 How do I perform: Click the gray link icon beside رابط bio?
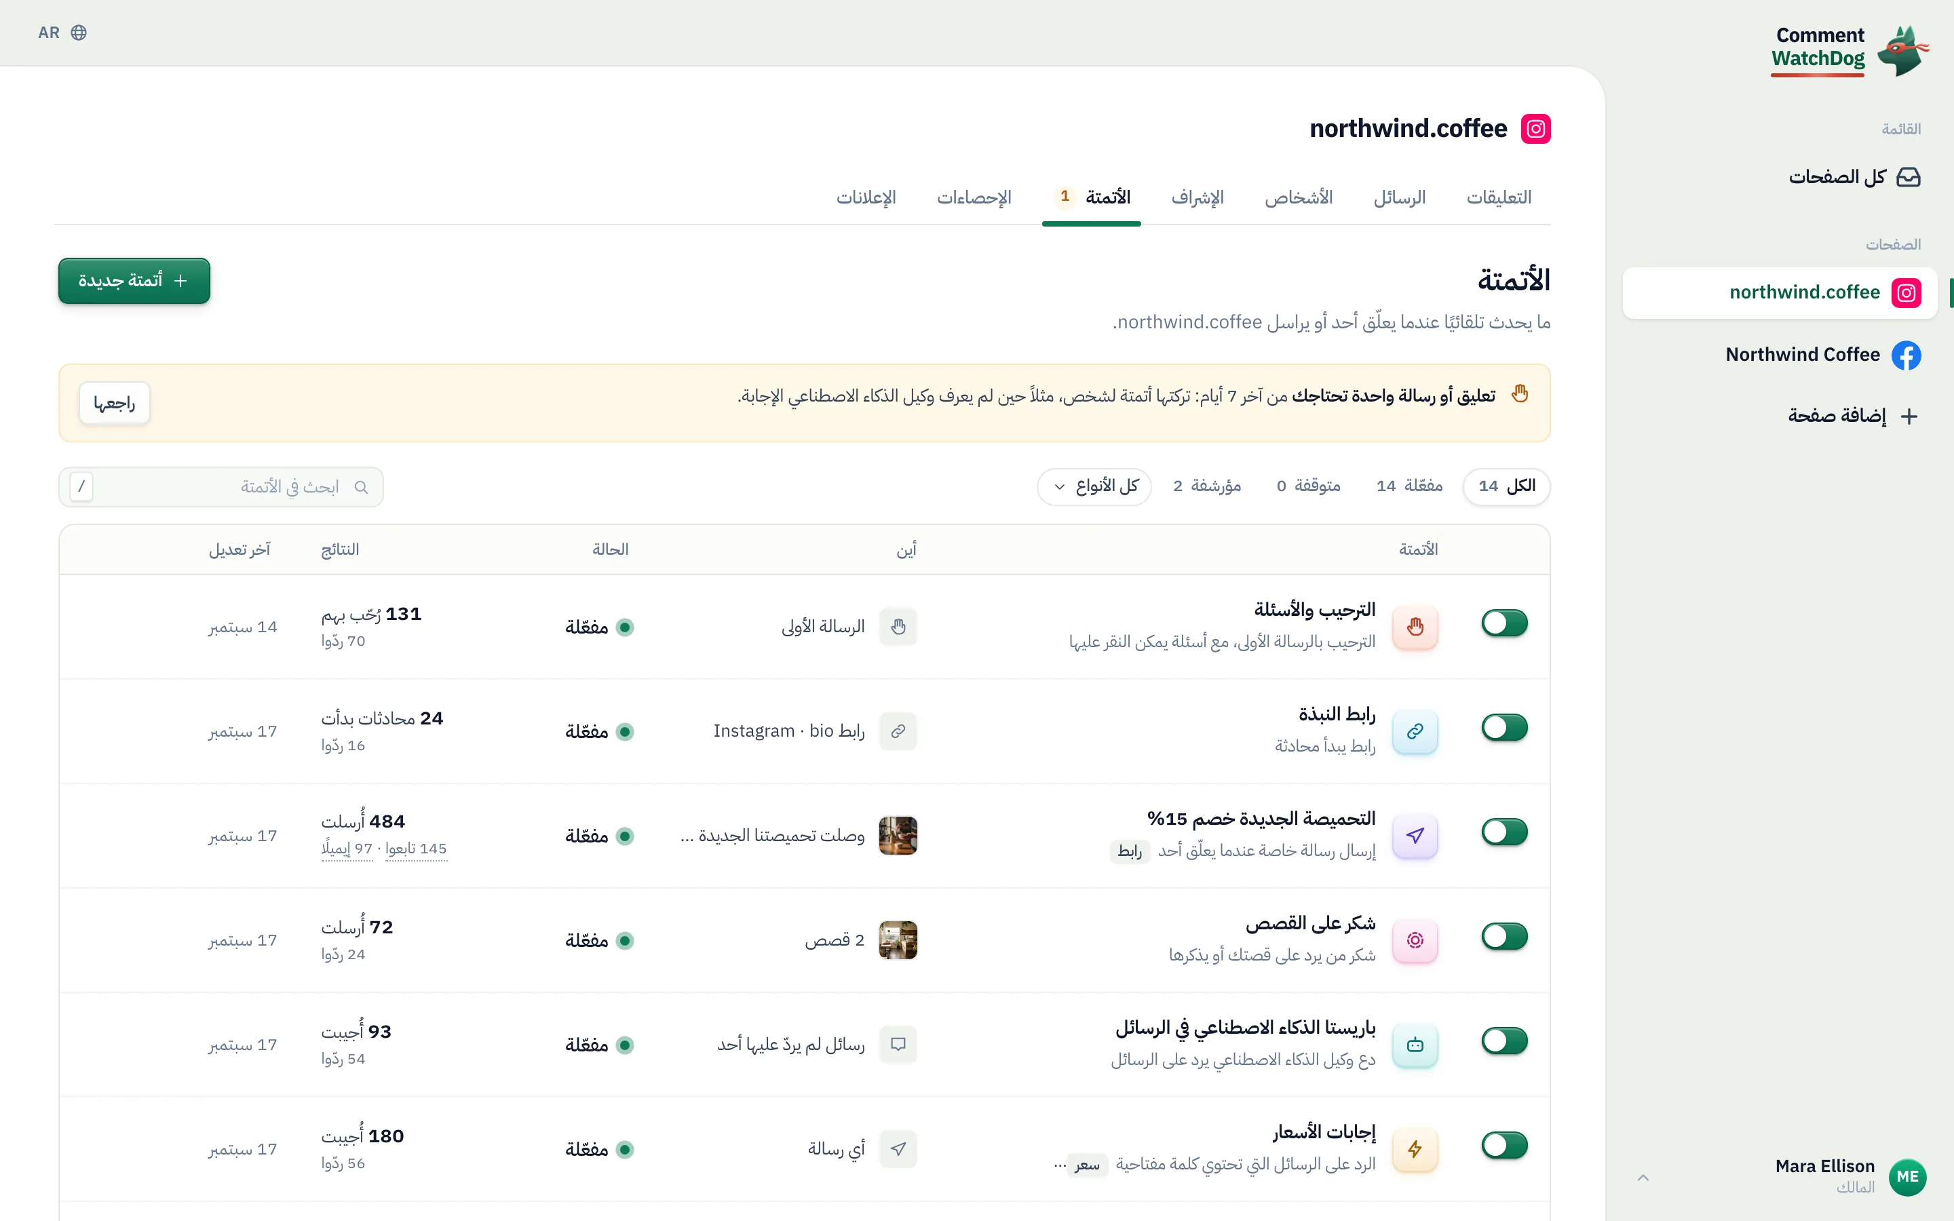click(898, 731)
